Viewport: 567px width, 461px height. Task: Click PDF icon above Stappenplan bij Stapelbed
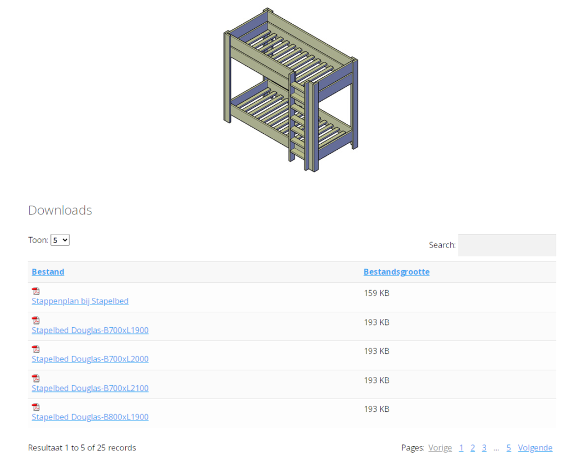click(36, 291)
